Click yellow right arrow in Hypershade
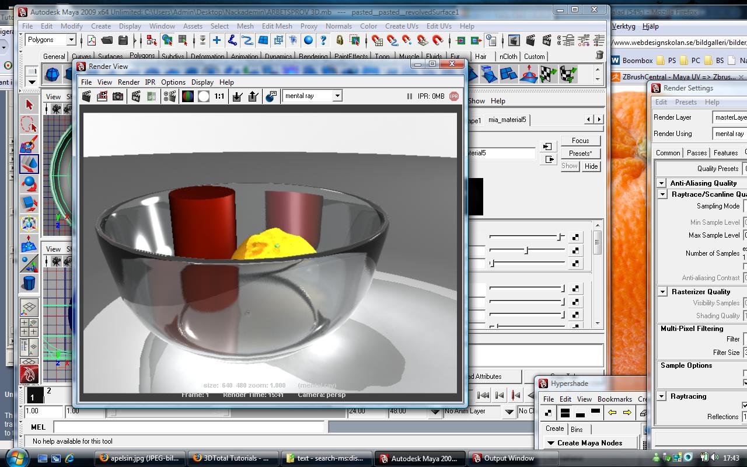747x467 pixels. point(627,413)
